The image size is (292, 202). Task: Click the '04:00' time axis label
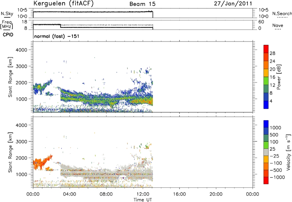[x=69, y=194]
